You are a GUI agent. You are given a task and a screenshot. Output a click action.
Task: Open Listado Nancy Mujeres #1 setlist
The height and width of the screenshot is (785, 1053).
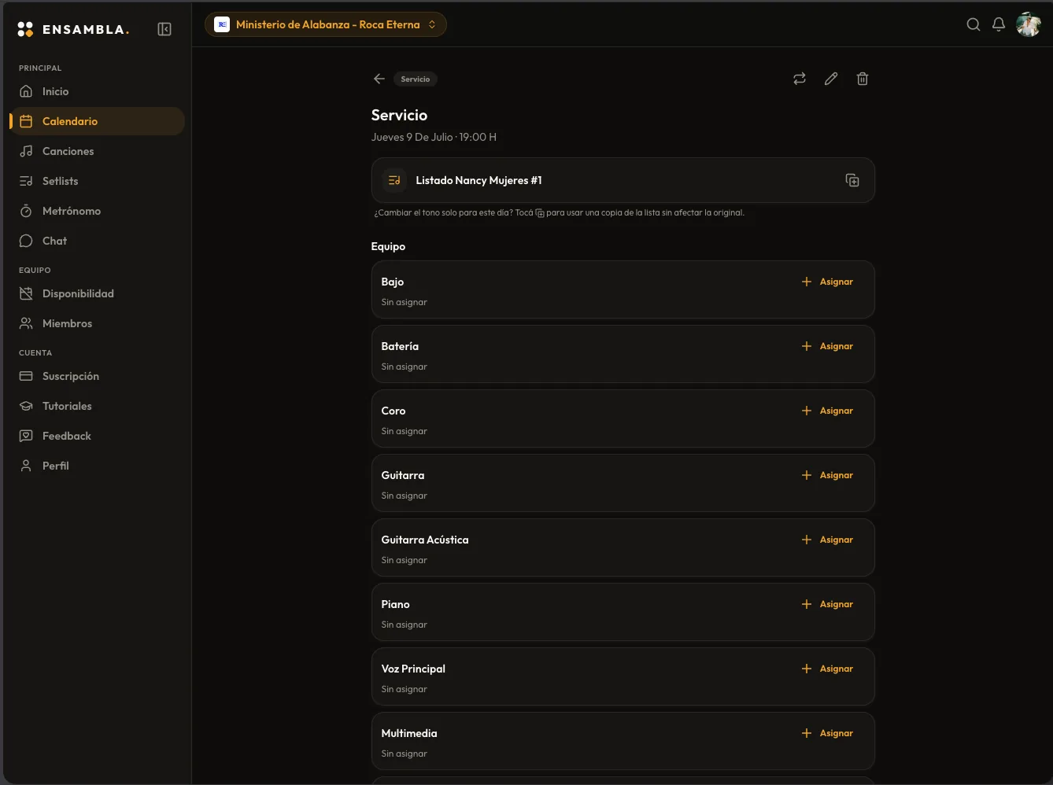click(623, 180)
